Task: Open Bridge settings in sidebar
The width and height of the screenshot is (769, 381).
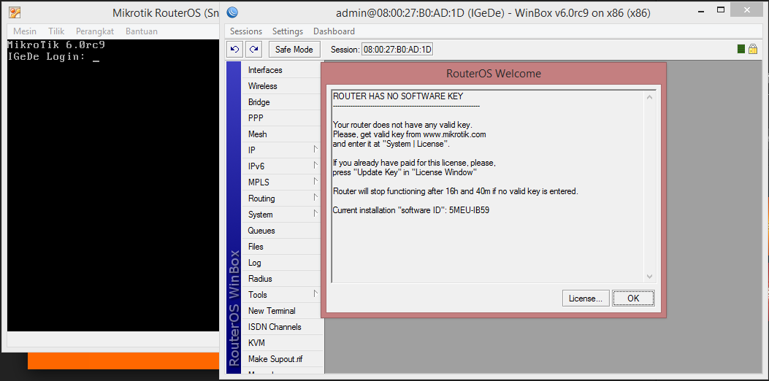Action: tap(282, 102)
